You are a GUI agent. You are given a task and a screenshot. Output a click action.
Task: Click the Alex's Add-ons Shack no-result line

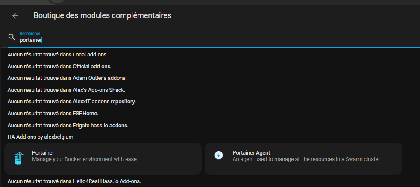66,90
